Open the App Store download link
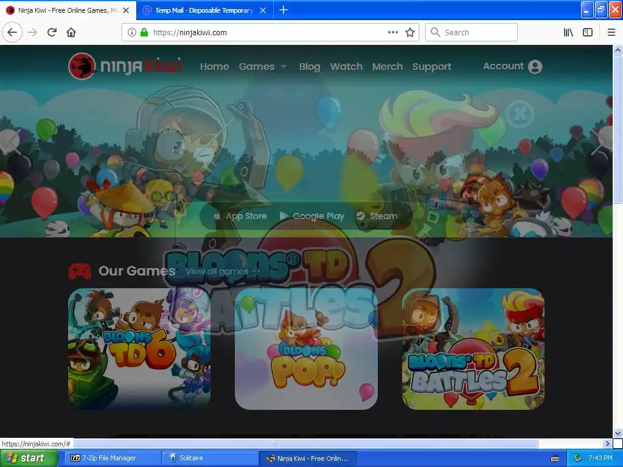The image size is (623, 467). [x=240, y=216]
